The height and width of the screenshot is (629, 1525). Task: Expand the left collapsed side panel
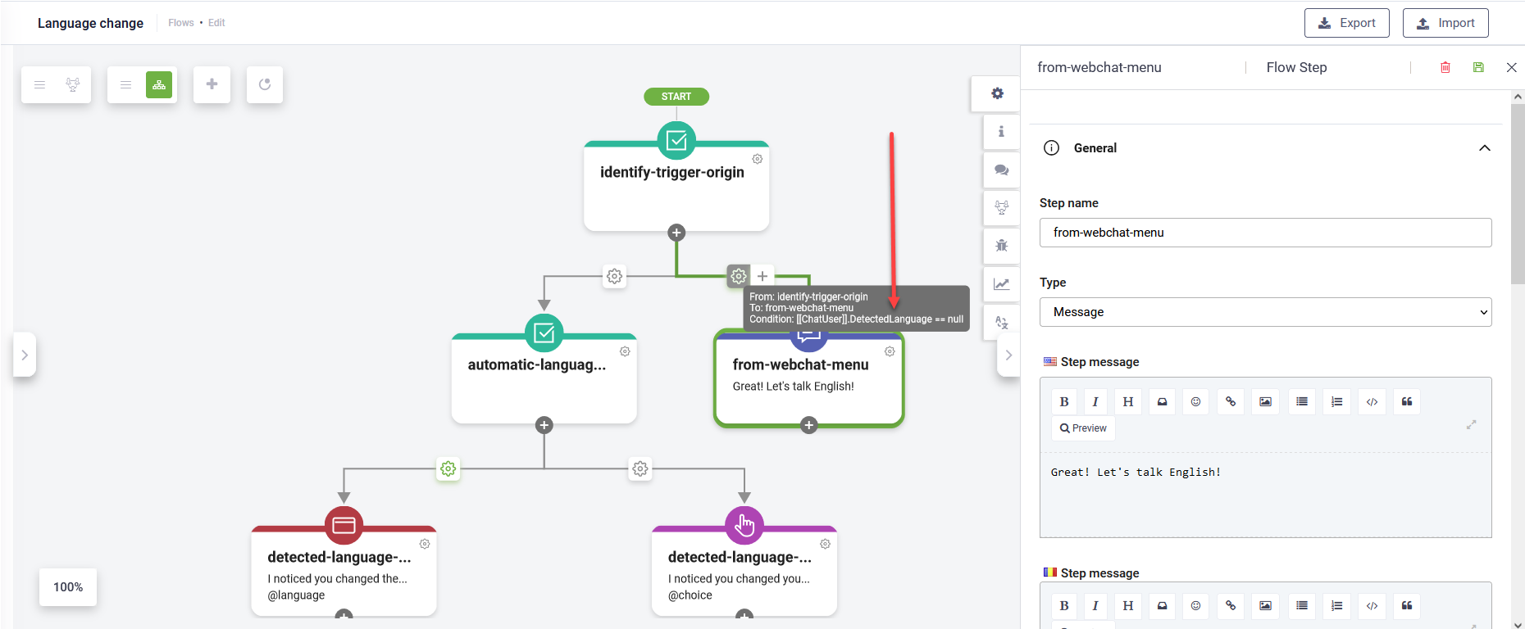pos(25,355)
